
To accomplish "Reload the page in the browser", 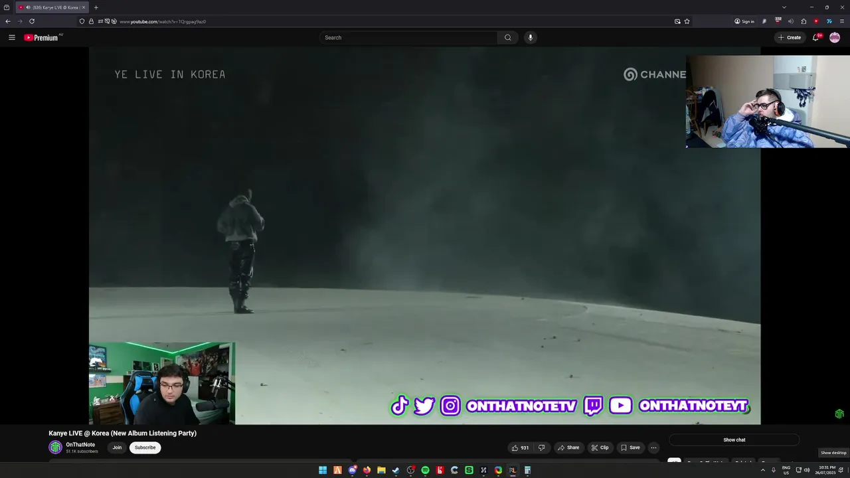I will [31, 21].
